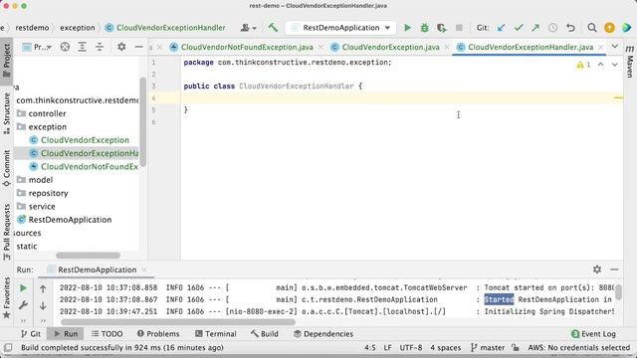Image resolution: width=637 pixels, height=358 pixels.
Task: Open the TODO tool window tab
Action: (x=106, y=334)
